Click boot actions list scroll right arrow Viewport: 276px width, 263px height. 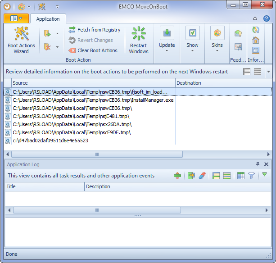coord(268,154)
